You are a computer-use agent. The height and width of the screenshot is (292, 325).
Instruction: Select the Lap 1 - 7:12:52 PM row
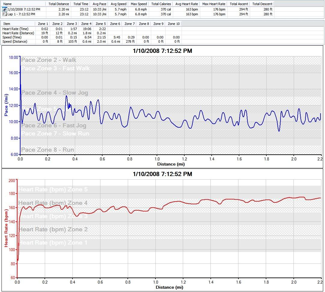(22, 14)
